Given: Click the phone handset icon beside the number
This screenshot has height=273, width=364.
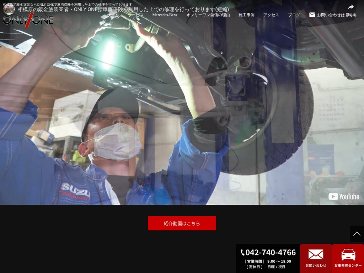Looking at the screenshot, I should pos(243,253).
